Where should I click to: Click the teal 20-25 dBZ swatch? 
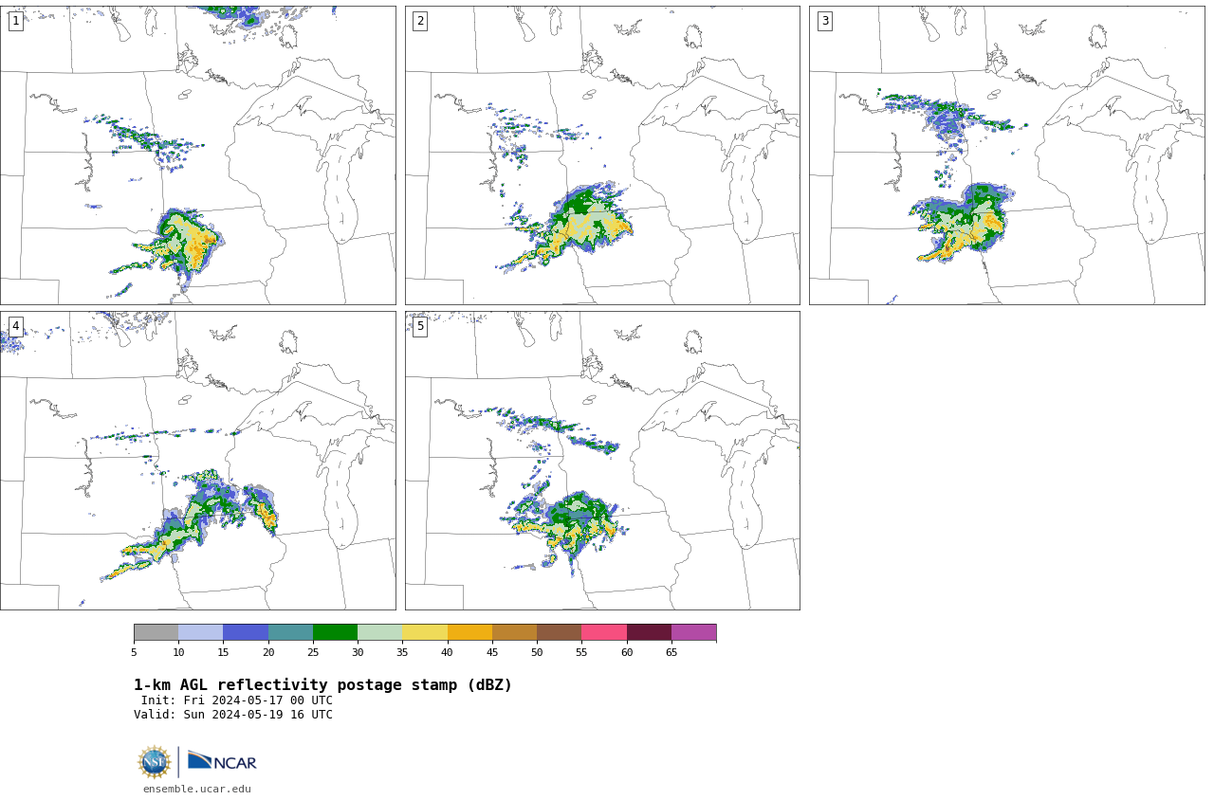coord(290,632)
